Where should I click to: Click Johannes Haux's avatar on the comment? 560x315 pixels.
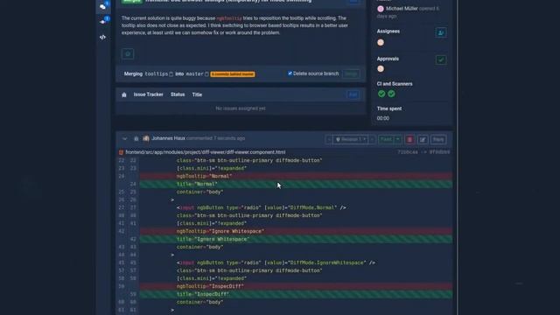146,138
